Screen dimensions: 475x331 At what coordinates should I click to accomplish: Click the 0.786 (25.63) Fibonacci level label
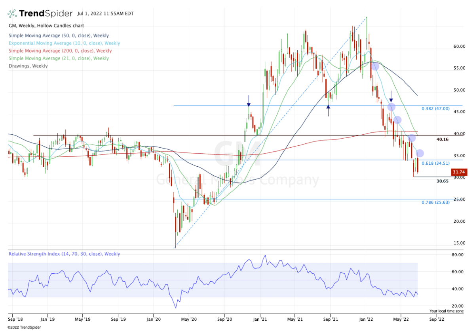(x=435, y=202)
